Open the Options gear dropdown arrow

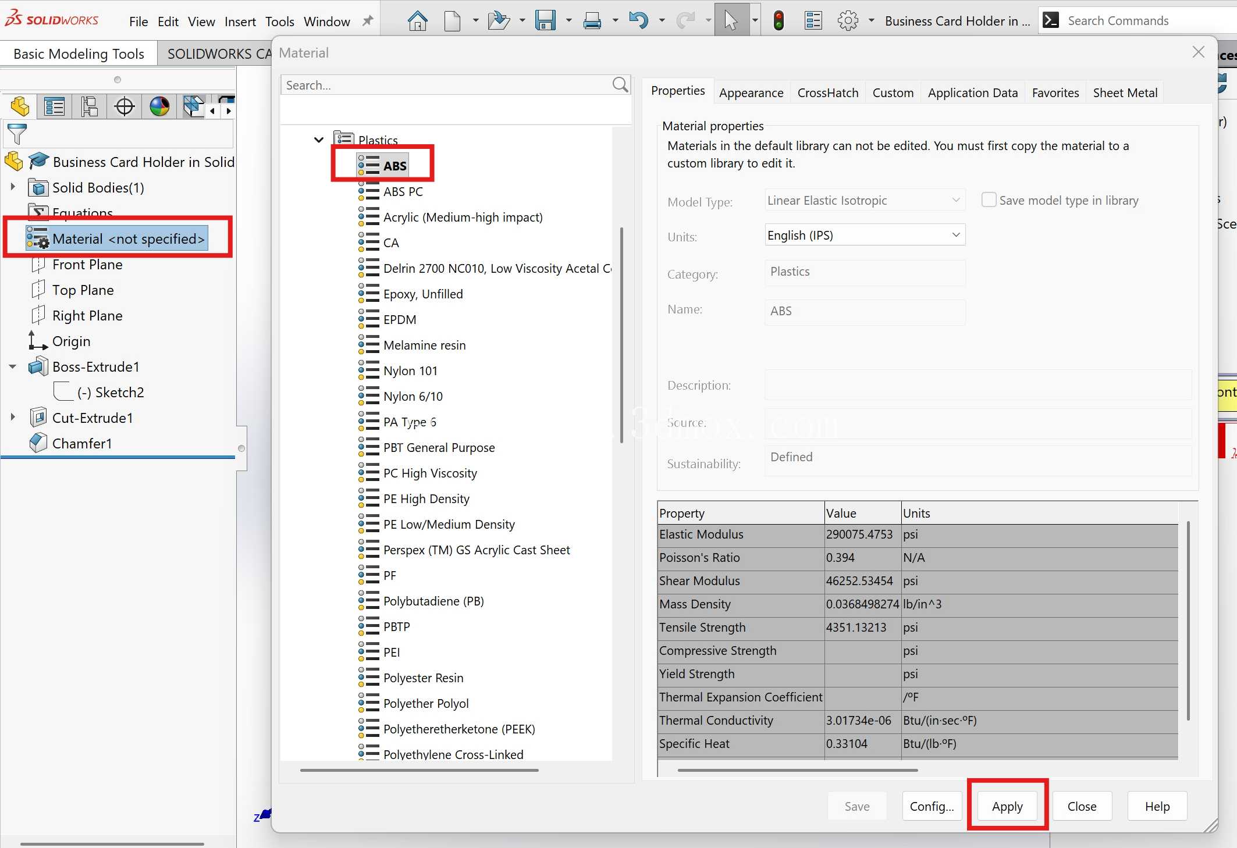pyautogui.click(x=871, y=21)
